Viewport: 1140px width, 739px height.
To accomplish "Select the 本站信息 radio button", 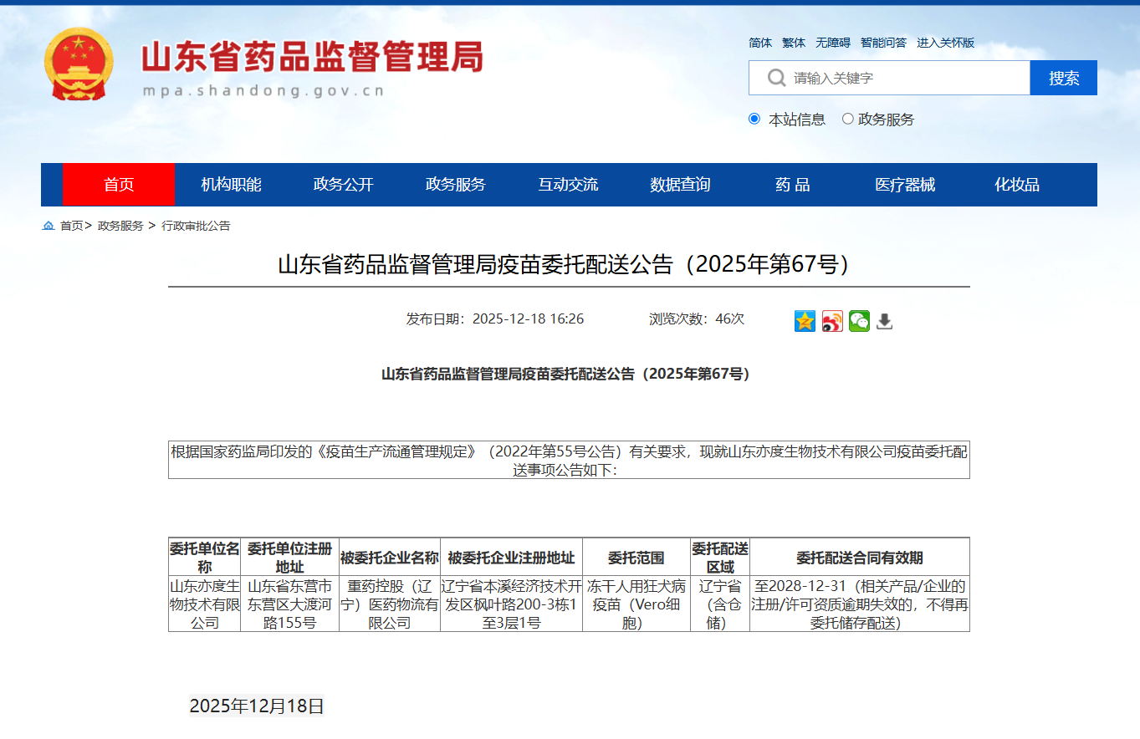I will point(754,119).
